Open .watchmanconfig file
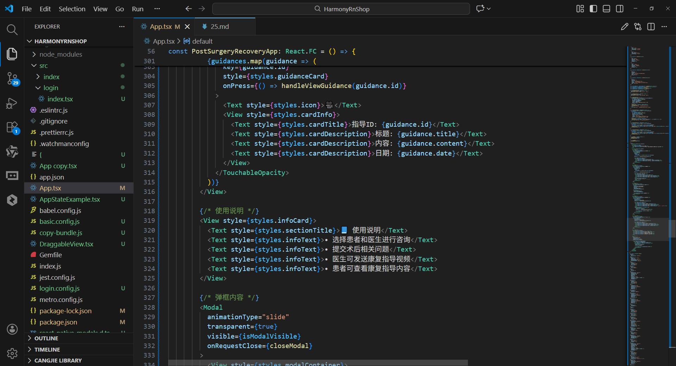 click(79, 144)
